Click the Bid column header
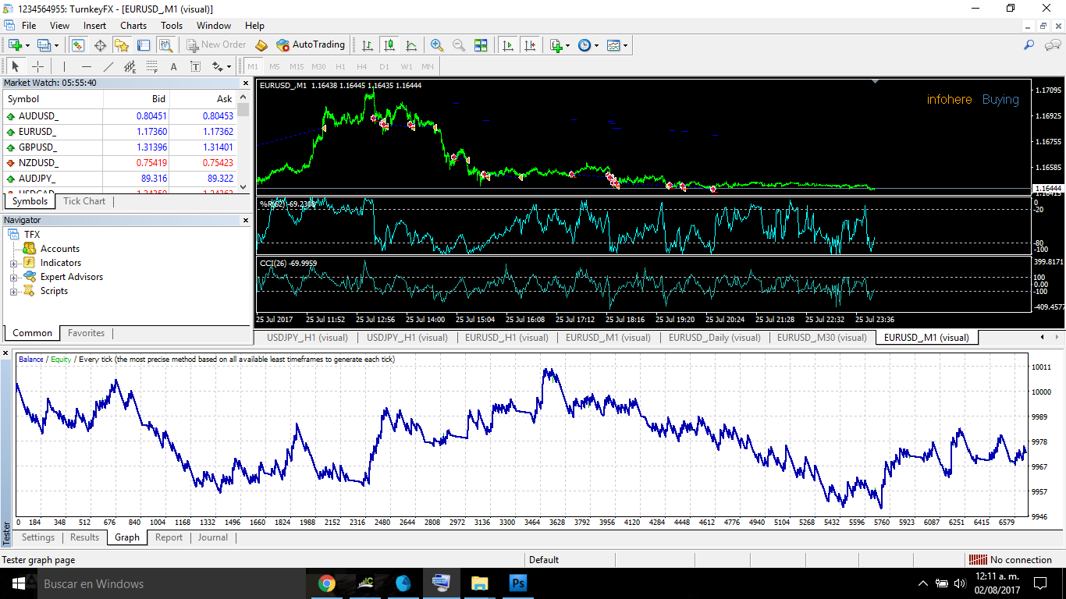 137,99
